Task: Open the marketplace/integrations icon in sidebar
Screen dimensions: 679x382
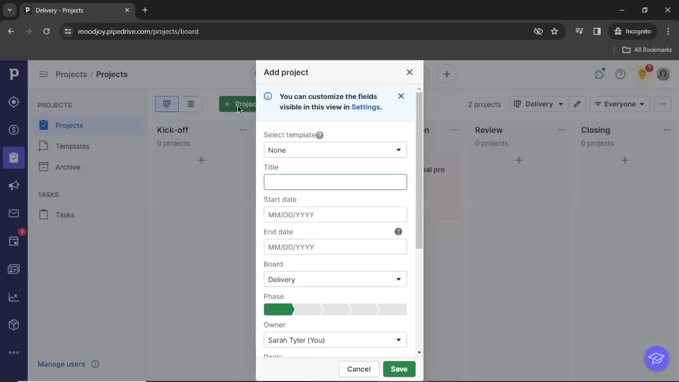Action: coord(13,325)
